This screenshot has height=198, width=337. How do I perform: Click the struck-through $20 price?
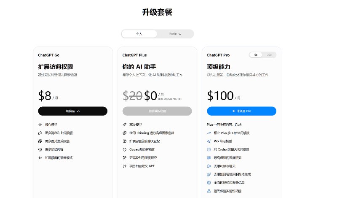[132, 96]
